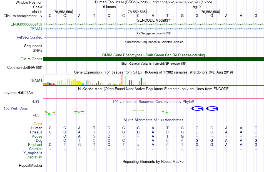The width and height of the screenshot is (264, 172).
Task: Click the ENSG00000308458 gene label
Action: pos(26,24)
